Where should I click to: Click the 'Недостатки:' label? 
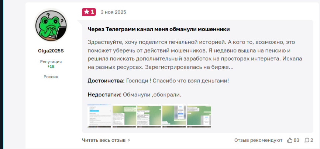coord(104,95)
